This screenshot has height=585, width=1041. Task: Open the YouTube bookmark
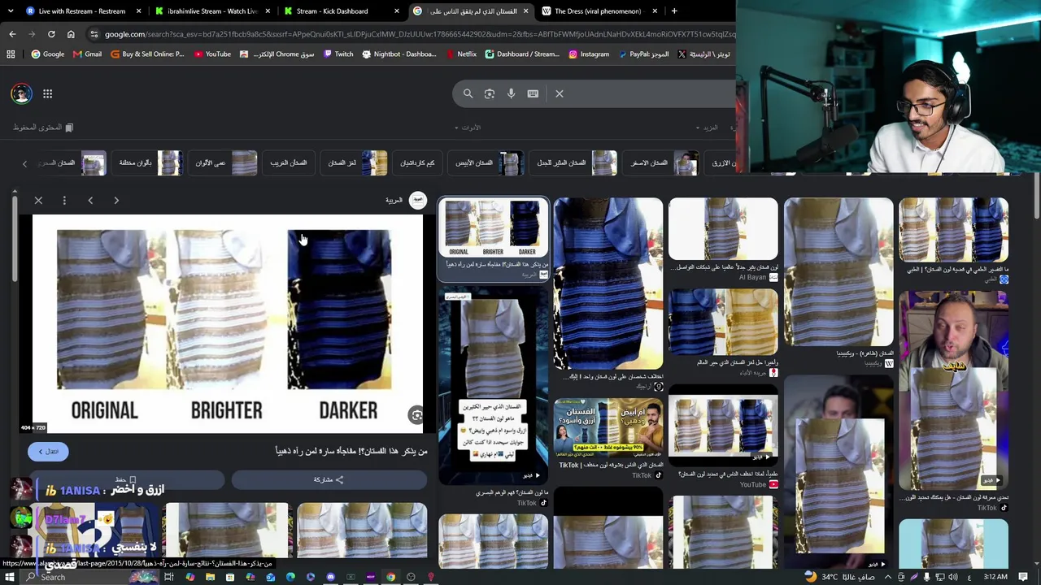[x=212, y=54]
